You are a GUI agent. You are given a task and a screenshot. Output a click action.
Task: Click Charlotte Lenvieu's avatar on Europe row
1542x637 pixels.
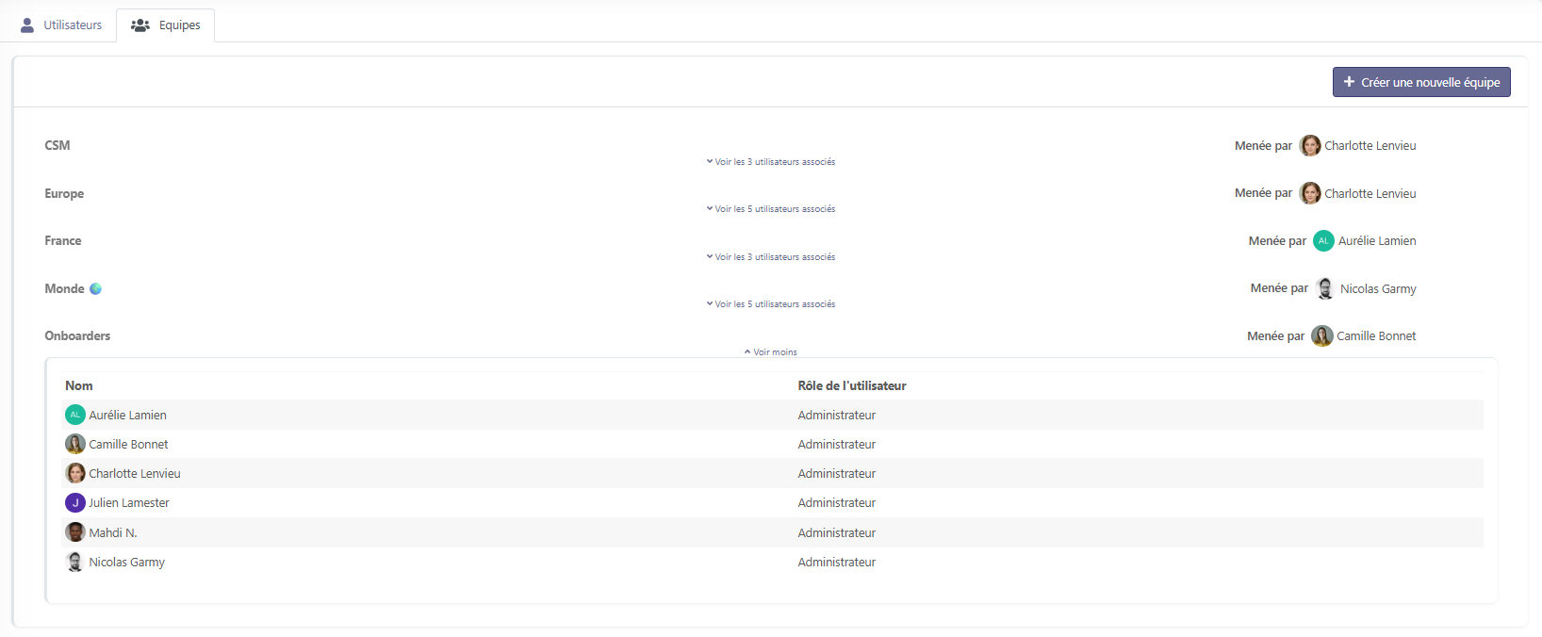1309,193
